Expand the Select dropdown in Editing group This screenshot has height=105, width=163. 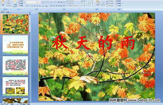click(x=119, y=6)
